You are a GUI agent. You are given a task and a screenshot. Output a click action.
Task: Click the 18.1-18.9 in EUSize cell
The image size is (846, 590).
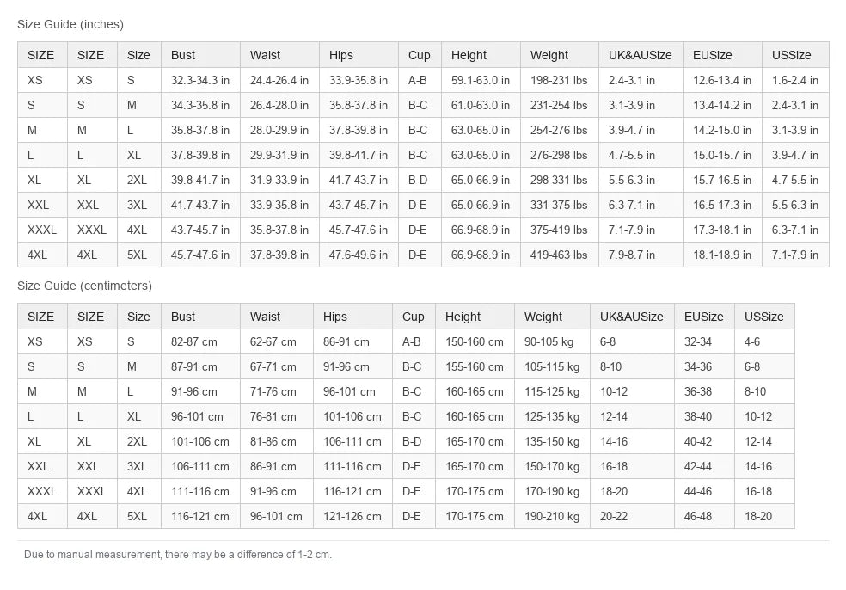[722, 255]
